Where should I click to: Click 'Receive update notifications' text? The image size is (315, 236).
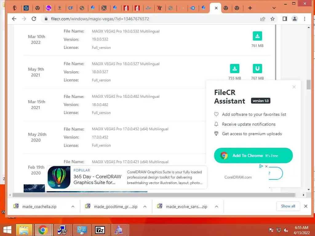(x=249, y=124)
